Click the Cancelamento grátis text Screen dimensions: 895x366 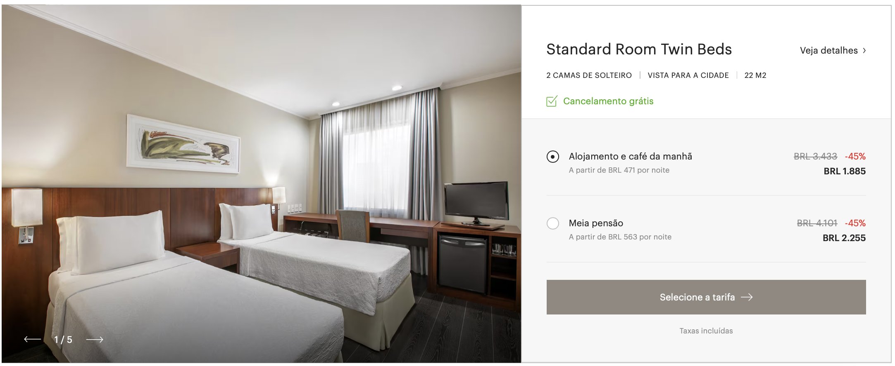point(608,101)
